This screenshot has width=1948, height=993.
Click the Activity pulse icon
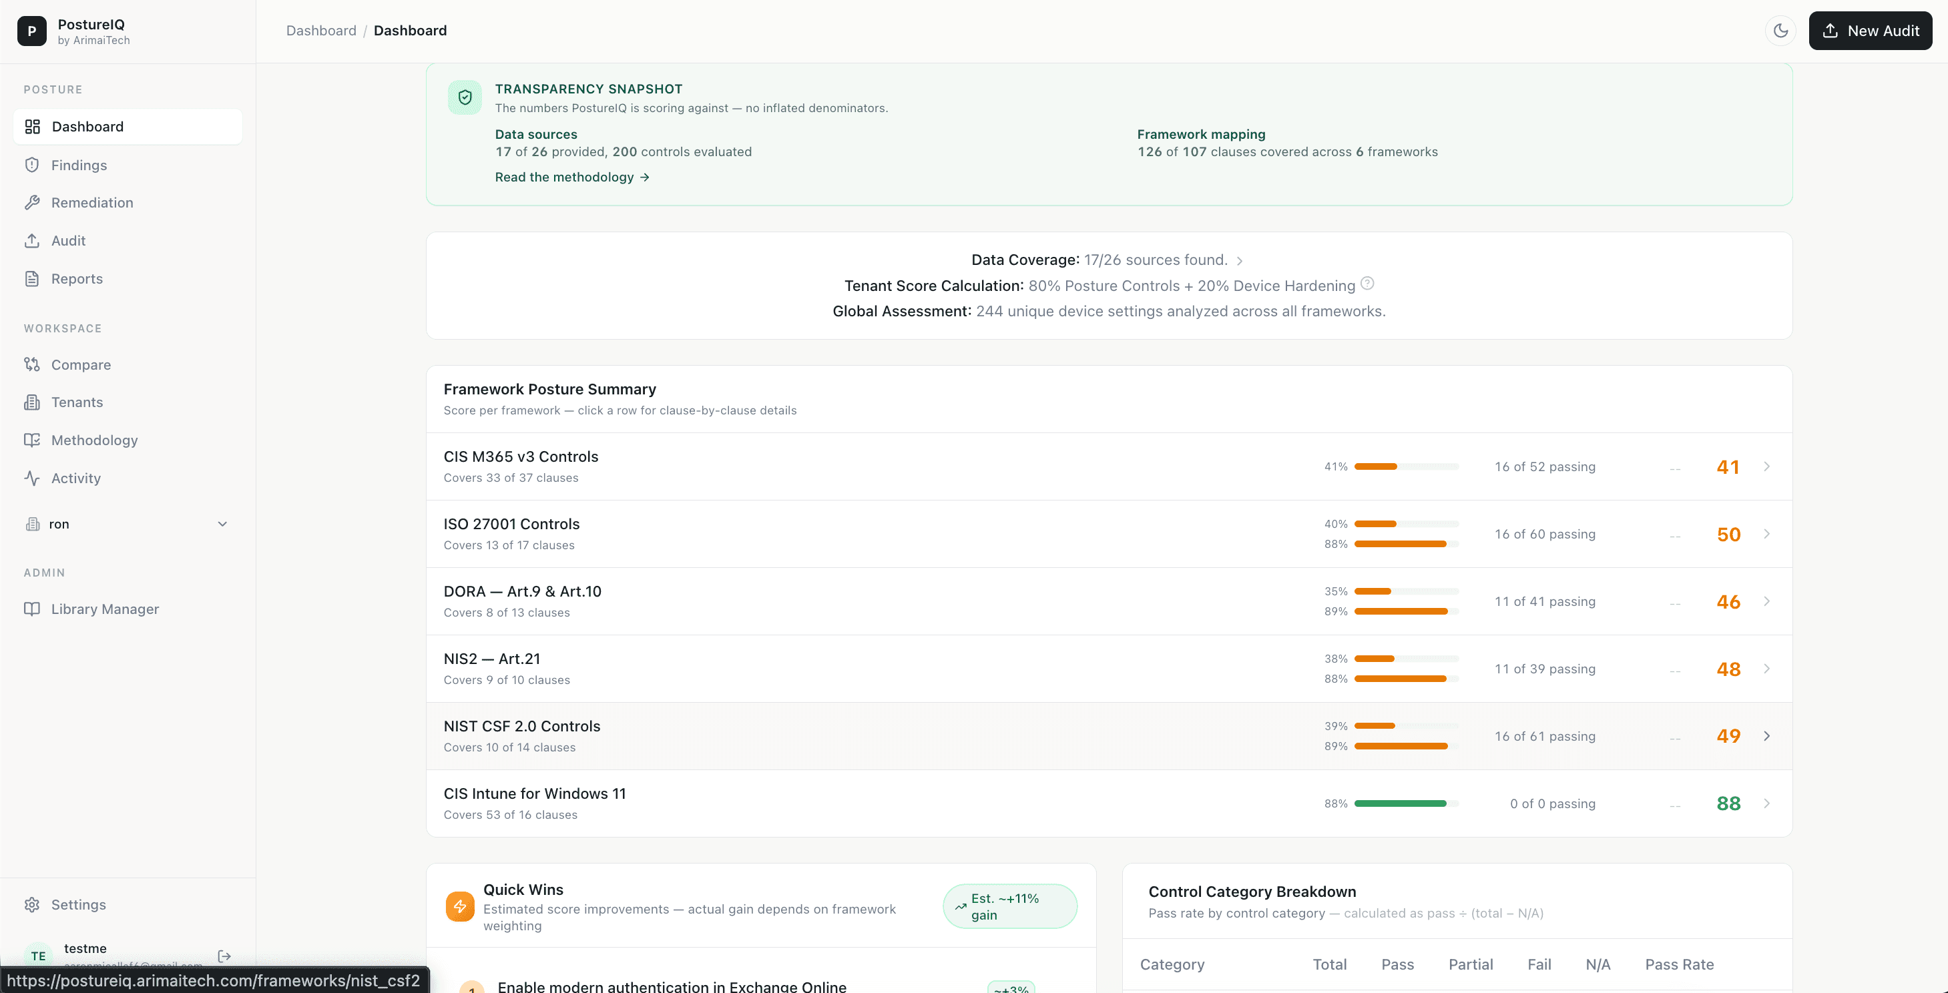point(32,478)
